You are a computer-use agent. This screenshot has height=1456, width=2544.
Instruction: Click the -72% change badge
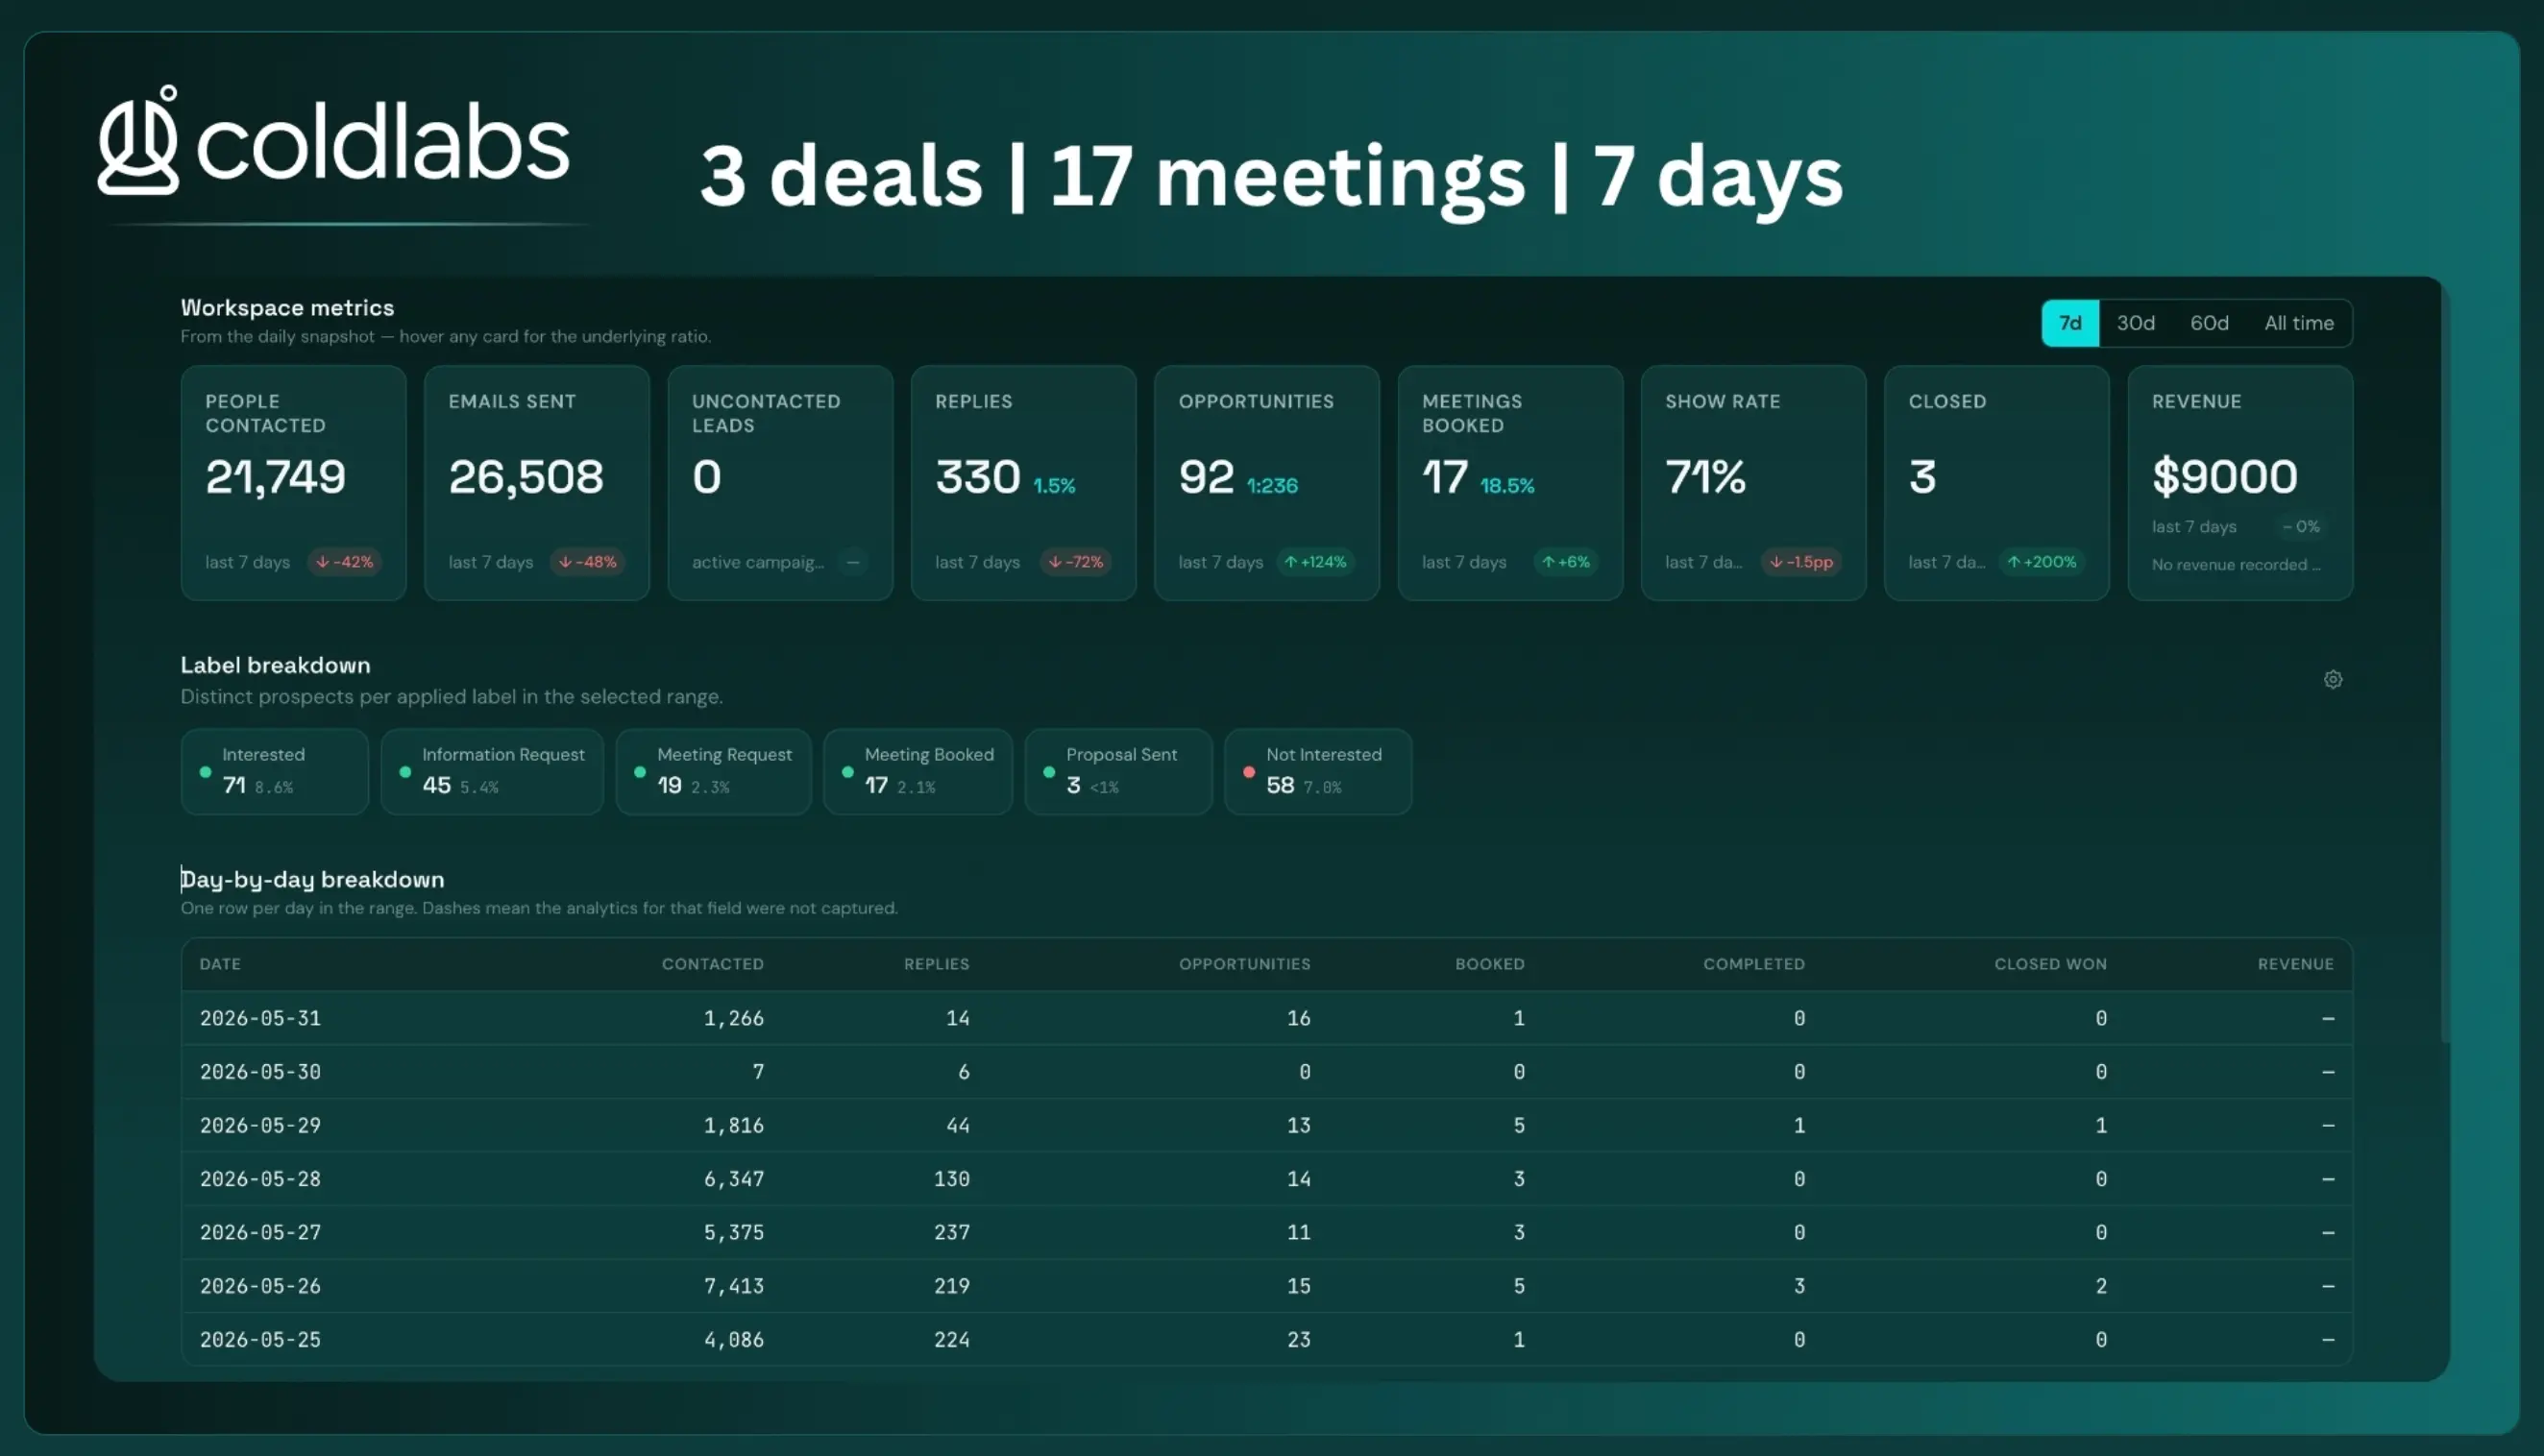pyautogui.click(x=1075, y=562)
